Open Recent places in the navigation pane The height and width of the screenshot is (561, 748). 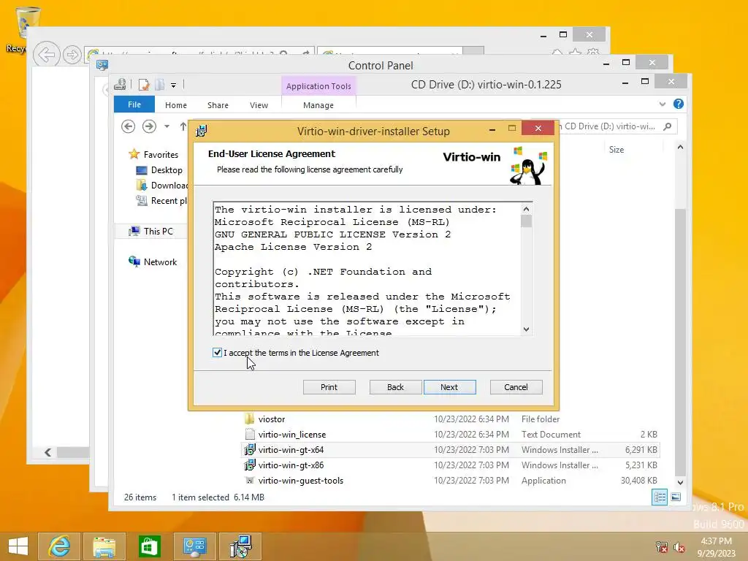161,201
